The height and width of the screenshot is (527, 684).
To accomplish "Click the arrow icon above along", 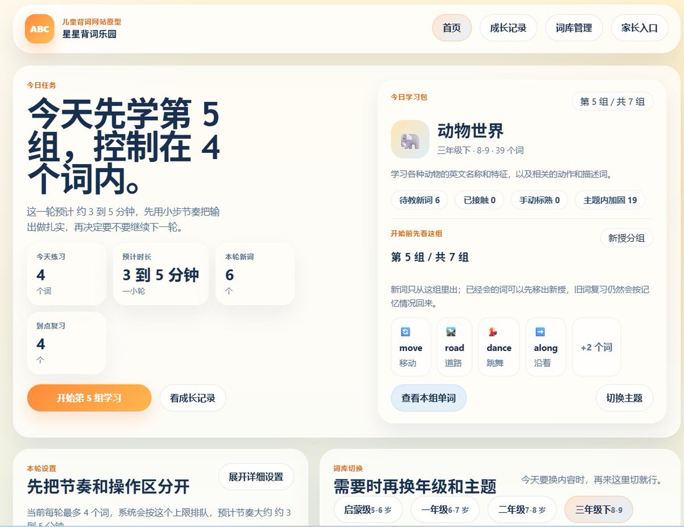I will point(540,332).
